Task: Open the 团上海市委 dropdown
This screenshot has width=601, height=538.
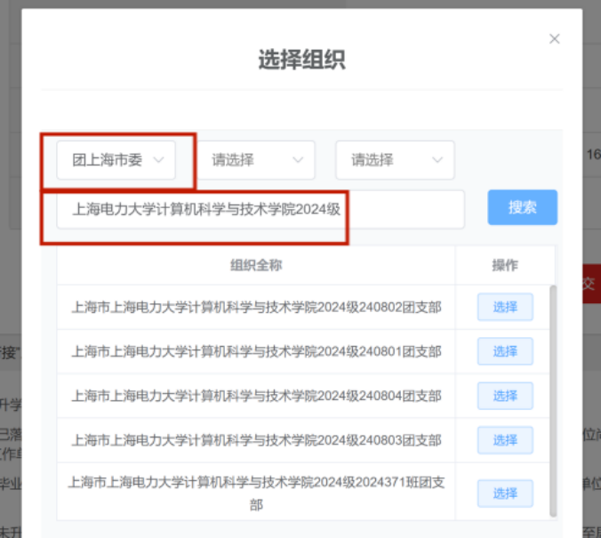Action: coord(116,160)
